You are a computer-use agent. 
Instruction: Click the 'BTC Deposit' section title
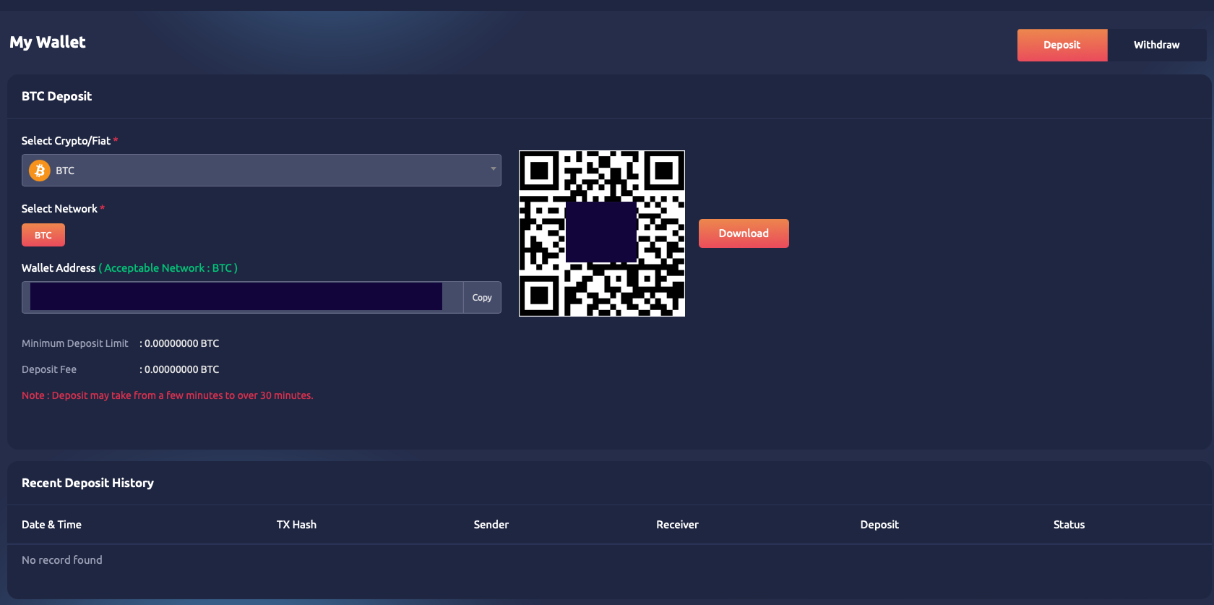point(56,96)
